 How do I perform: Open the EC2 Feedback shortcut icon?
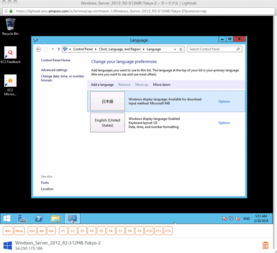click(x=10, y=55)
